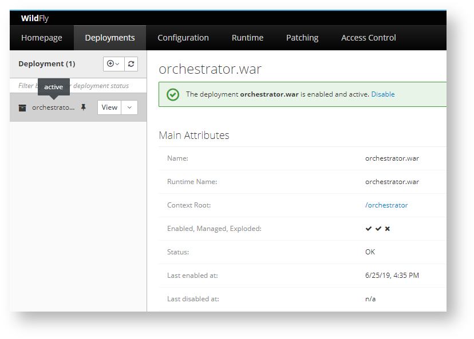Focus the filter by deployment status field
This screenshot has height=339, width=474.
point(78,86)
